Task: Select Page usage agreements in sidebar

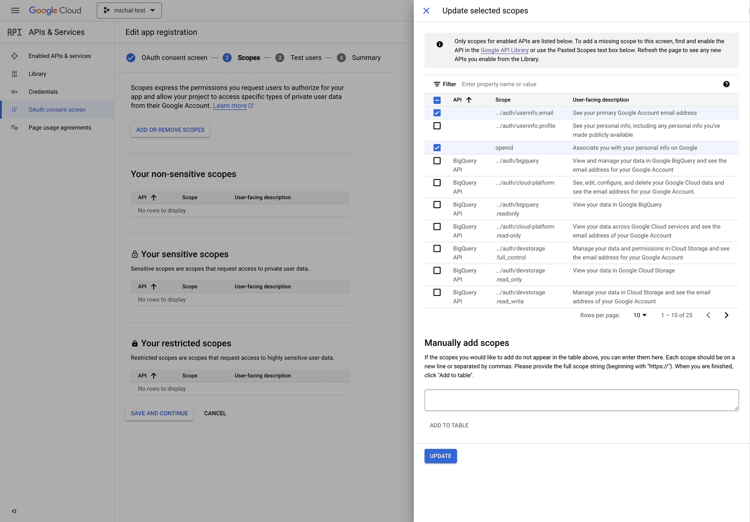Action: pos(59,128)
